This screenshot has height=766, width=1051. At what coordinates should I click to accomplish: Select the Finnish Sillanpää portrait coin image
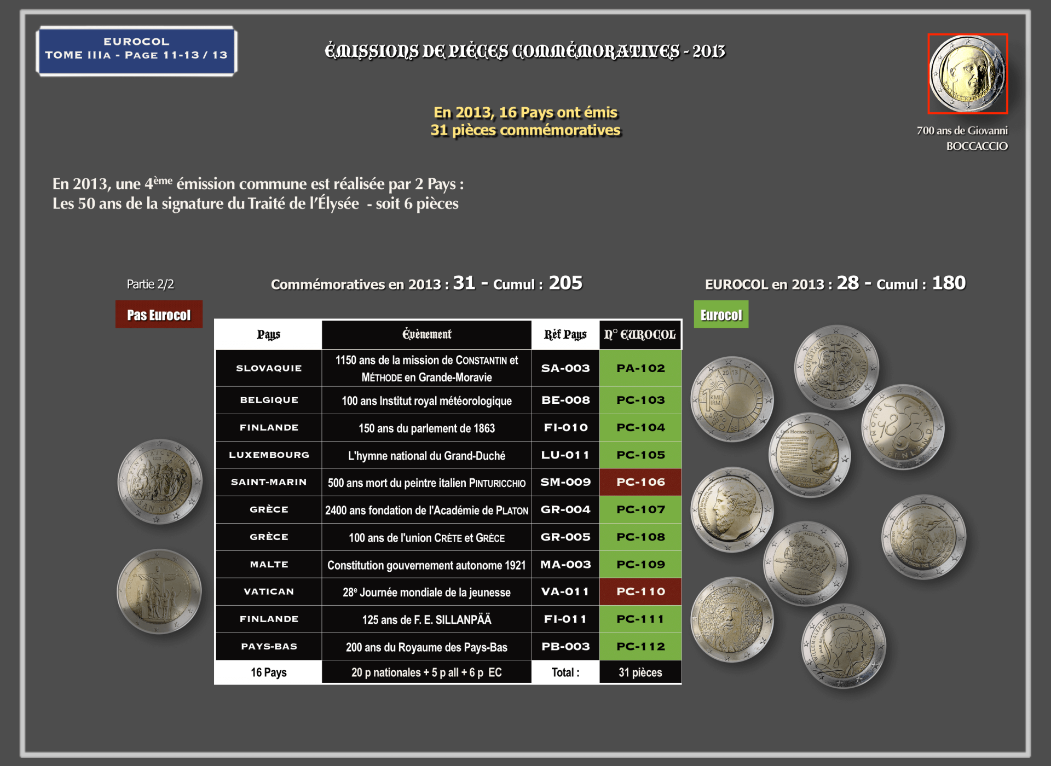coord(732,619)
